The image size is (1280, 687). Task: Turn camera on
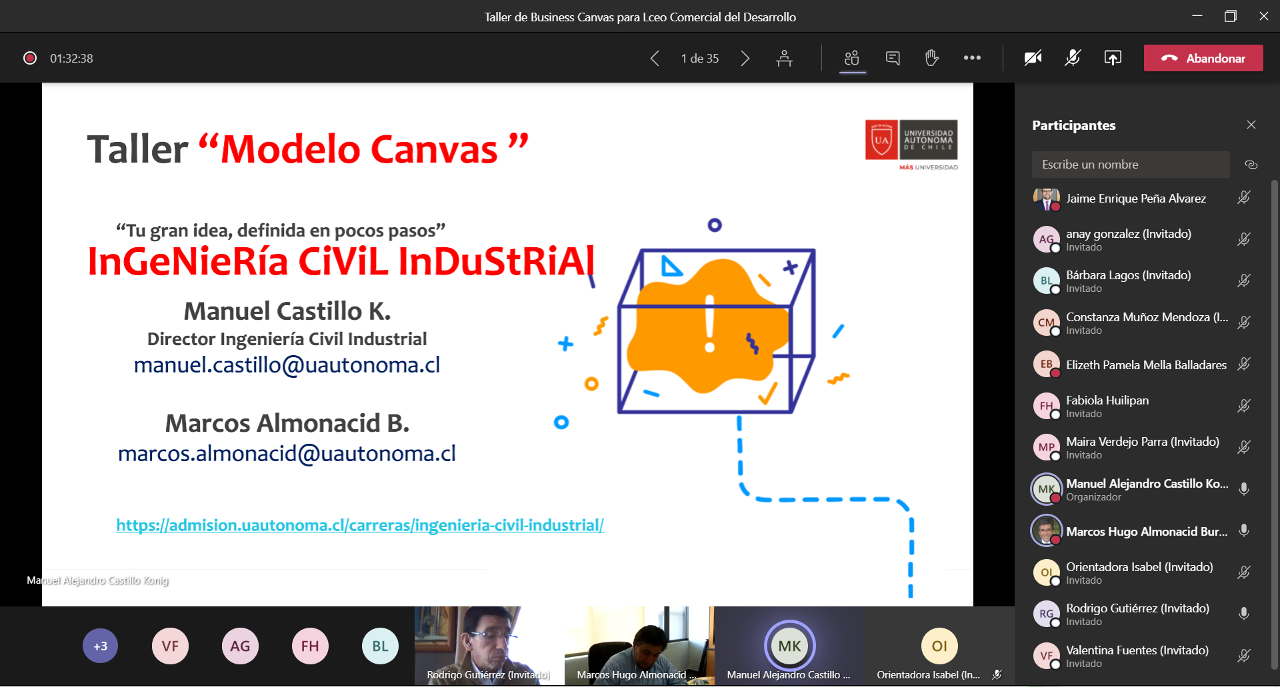[x=1033, y=59]
